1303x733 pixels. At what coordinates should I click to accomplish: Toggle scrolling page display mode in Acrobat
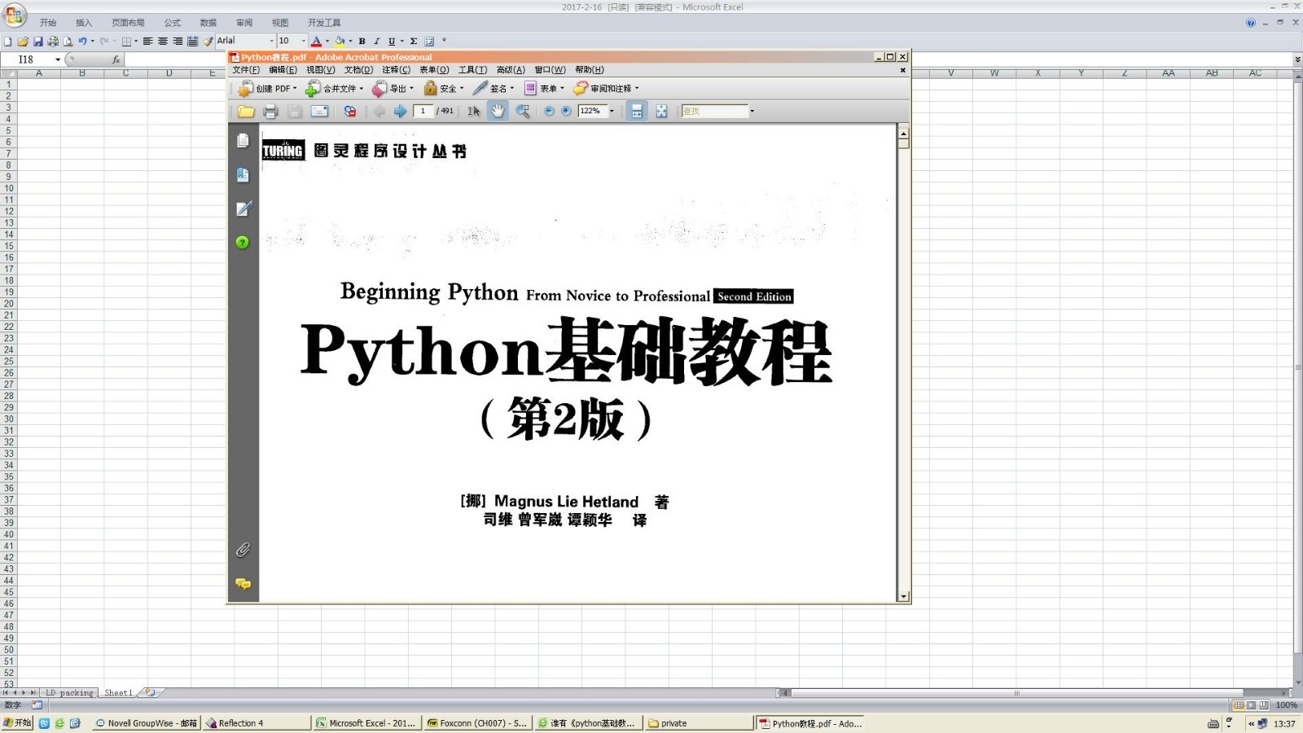coord(637,112)
